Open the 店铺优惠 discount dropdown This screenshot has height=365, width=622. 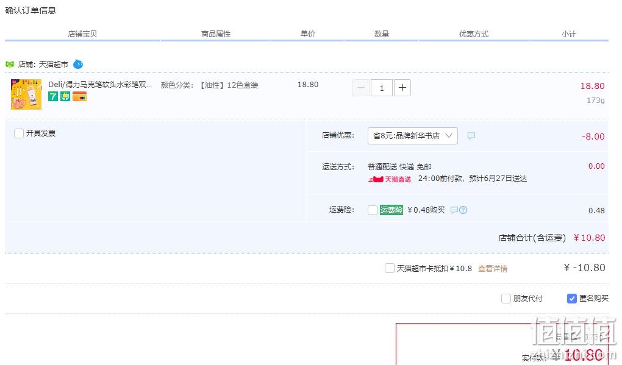(413, 135)
